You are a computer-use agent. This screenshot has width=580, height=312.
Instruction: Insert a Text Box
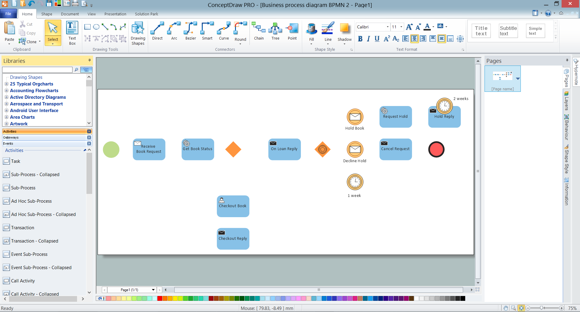(72, 33)
